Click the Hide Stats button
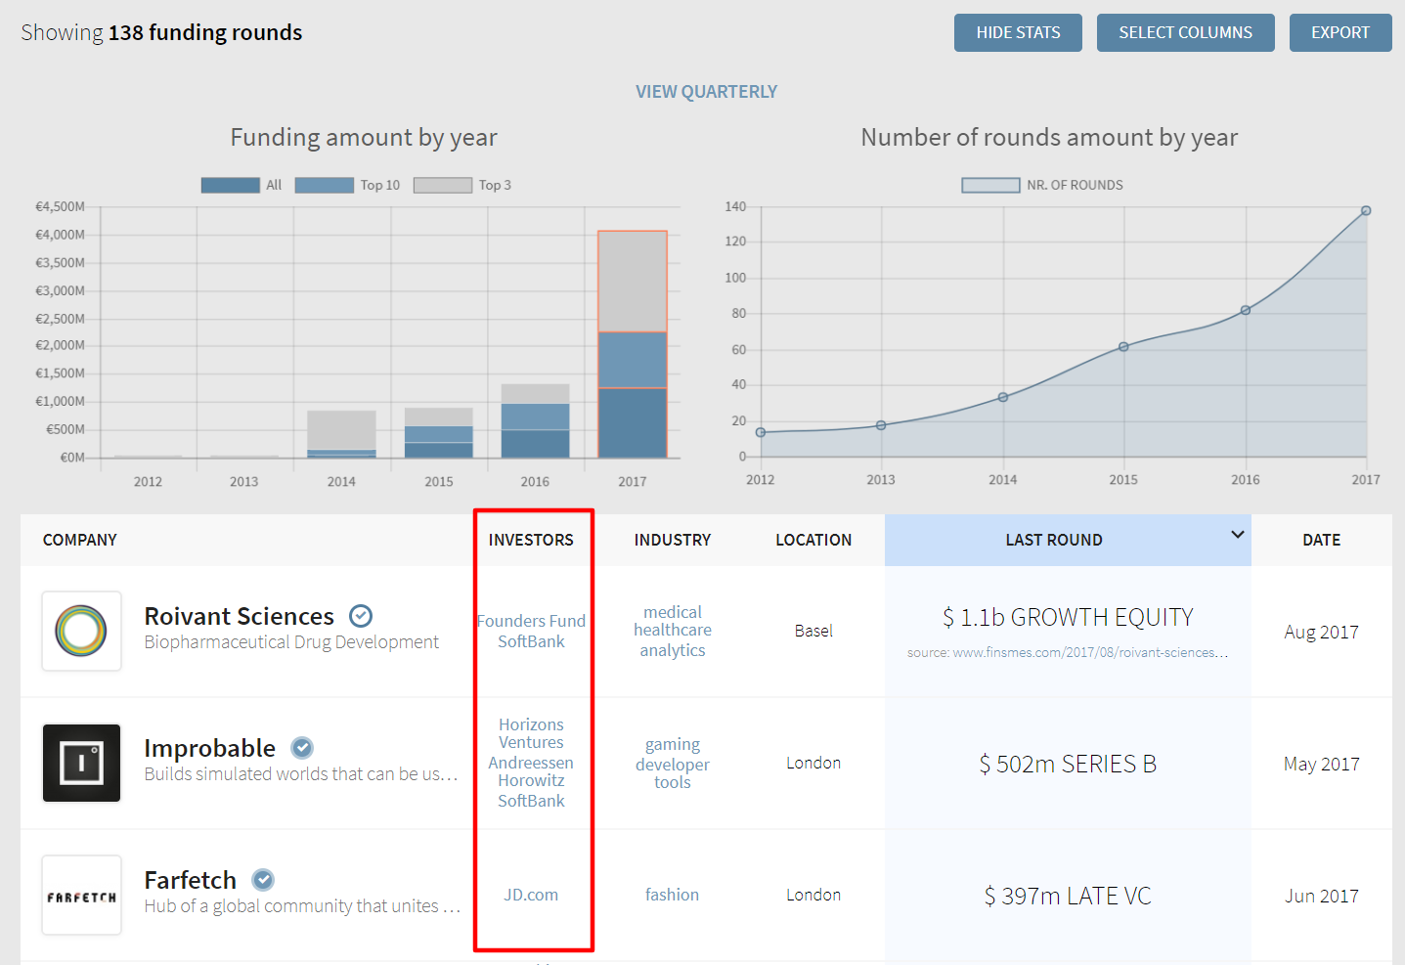Image resolution: width=1405 pixels, height=965 pixels. [x=1018, y=32]
